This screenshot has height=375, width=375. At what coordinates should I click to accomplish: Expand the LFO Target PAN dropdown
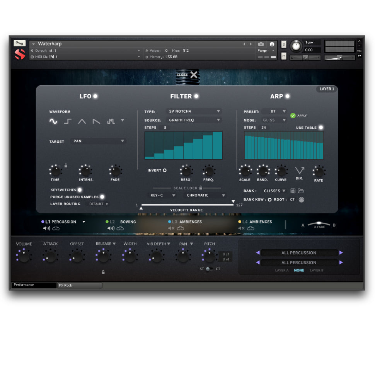tap(99, 141)
